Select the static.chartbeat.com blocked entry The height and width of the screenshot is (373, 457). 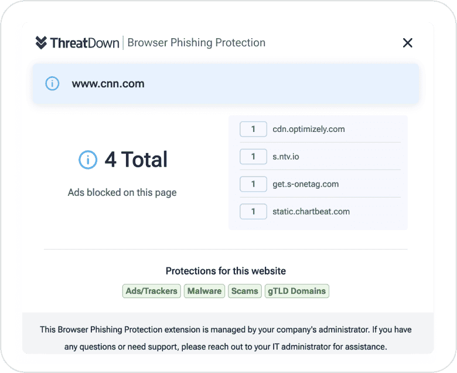click(x=311, y=212)
